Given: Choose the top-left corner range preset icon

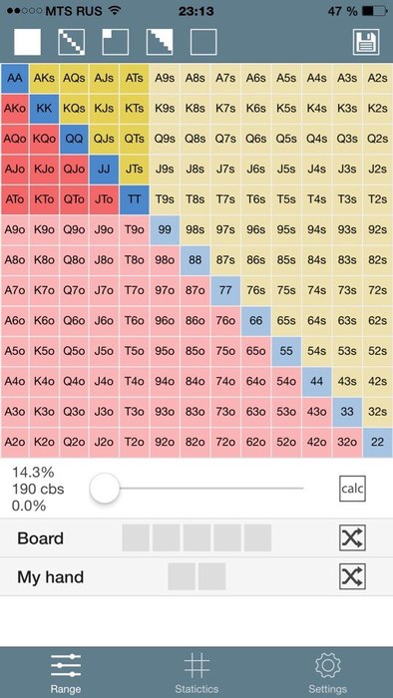Looking at the screenshot, I should point(116,42).
